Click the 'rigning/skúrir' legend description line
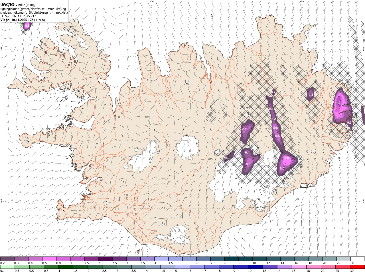Screen dimensions: 365x273 tap(33, 9)
